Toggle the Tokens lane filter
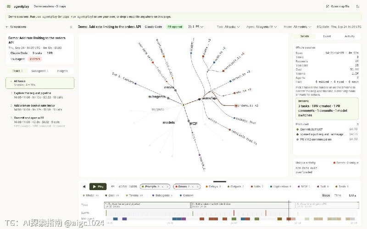This screenshot has height=229, width=367. pyautogui.click(x=134, y=196)
